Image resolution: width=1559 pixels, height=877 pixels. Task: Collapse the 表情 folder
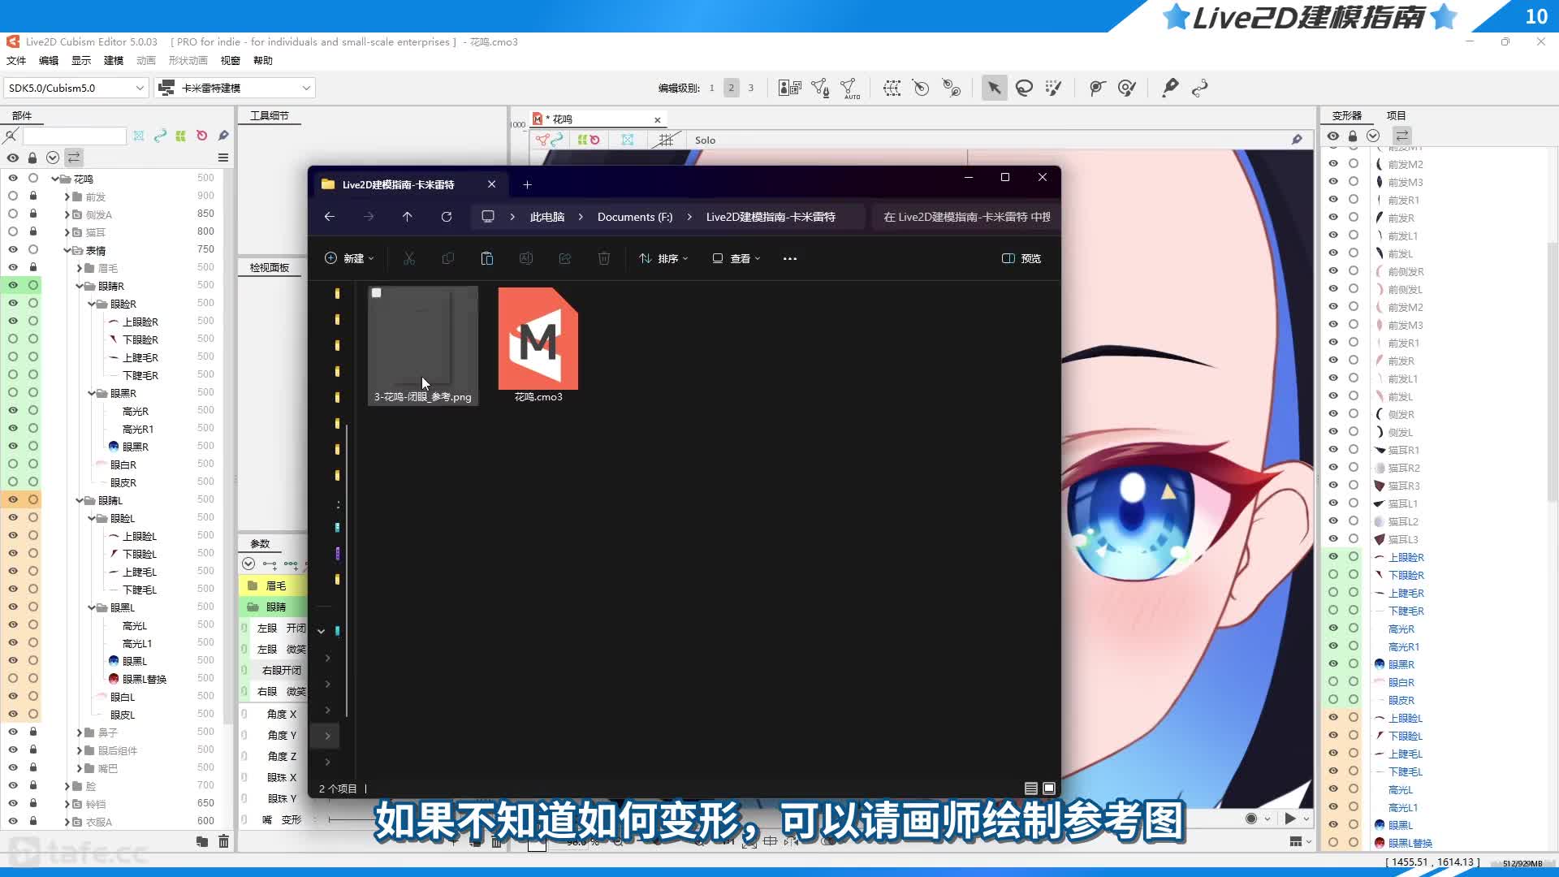67,250
